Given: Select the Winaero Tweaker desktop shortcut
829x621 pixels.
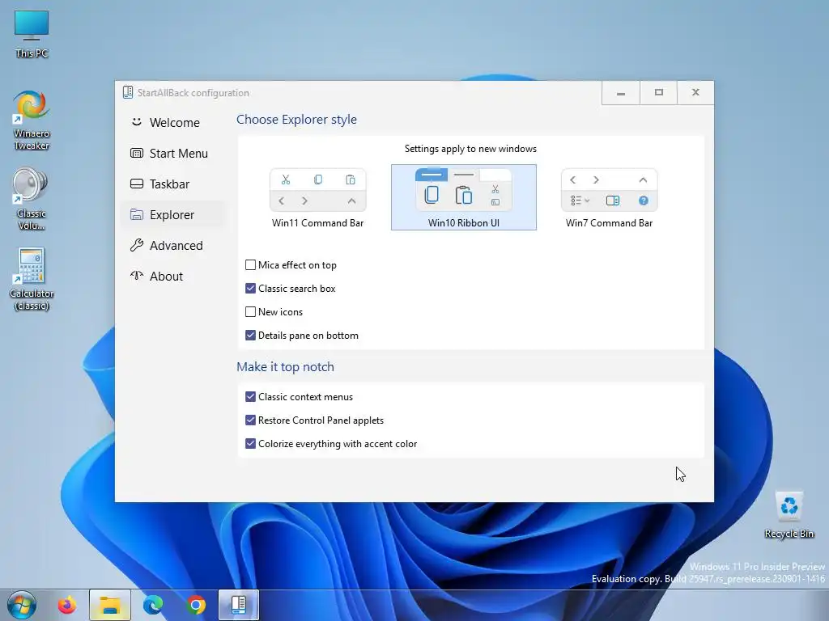Looking at the screenshot, I should (32, 120).
